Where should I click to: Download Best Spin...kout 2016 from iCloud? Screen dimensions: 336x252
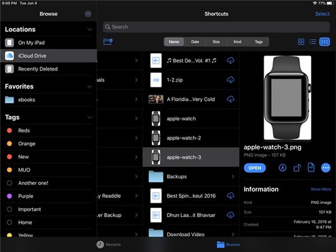click(230, 196)
